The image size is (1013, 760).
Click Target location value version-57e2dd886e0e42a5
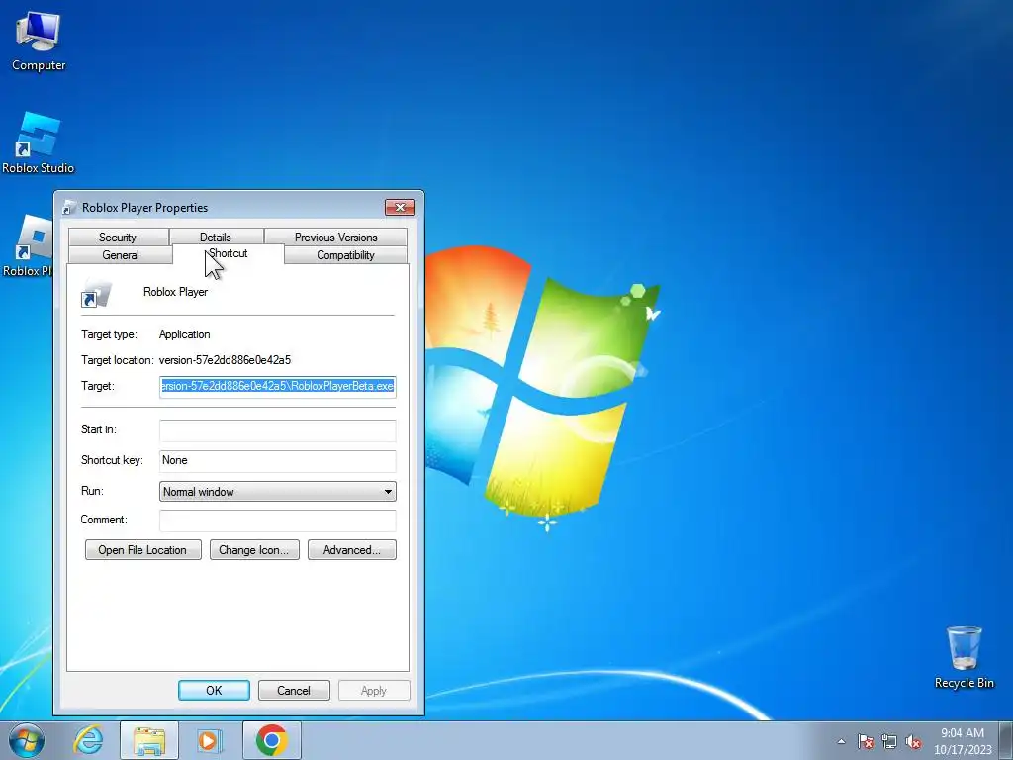coord(225,360)
